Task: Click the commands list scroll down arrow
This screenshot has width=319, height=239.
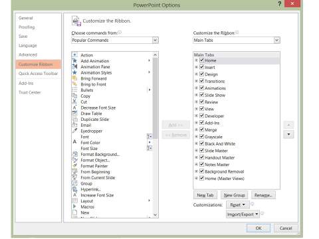Action: (x=156, y=215)
